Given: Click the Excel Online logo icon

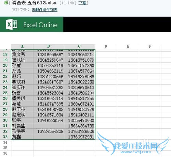Looking at the screenshot, I should 12,25.
